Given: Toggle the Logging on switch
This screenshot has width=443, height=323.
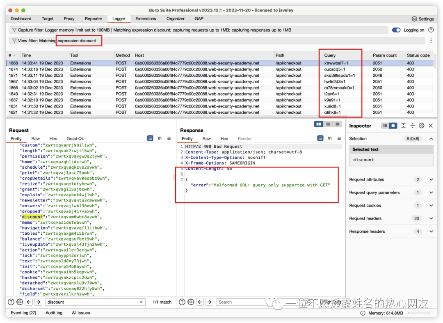Looking at the screenshot, I should coord(396,30).
